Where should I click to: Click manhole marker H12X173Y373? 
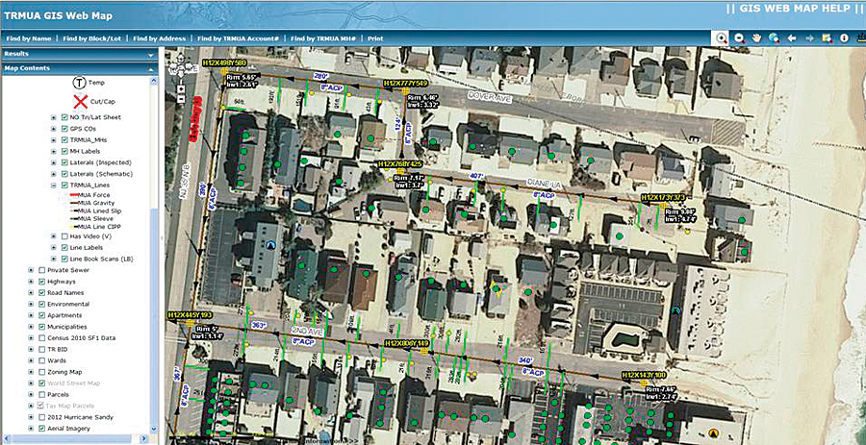tap(663, 205)
